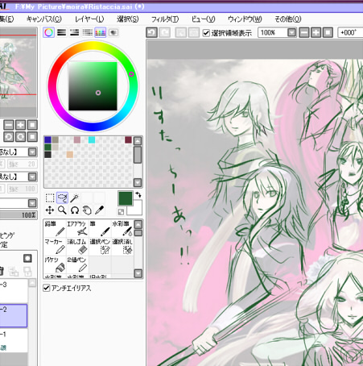Open the レイヤー(L) menu
Screen dimensions: 363x366
[x=89, y=19]
